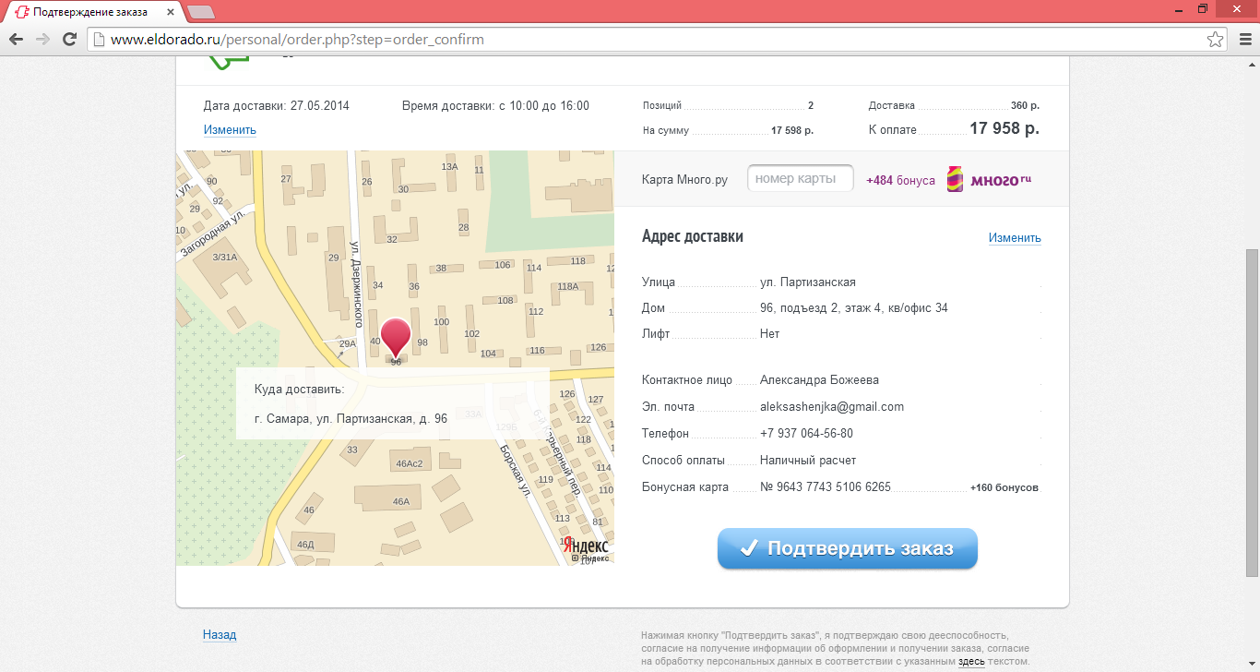The image size is (1260, 672).
Task: Open the здесь link in the disclaimer
Action: (x=971, y=662)
